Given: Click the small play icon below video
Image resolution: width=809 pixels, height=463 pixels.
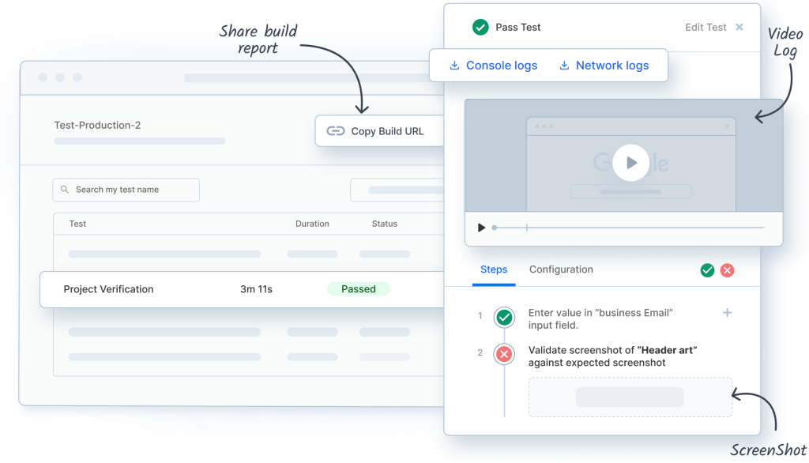Looking at the screenshot, I should (x=481, y=228).
